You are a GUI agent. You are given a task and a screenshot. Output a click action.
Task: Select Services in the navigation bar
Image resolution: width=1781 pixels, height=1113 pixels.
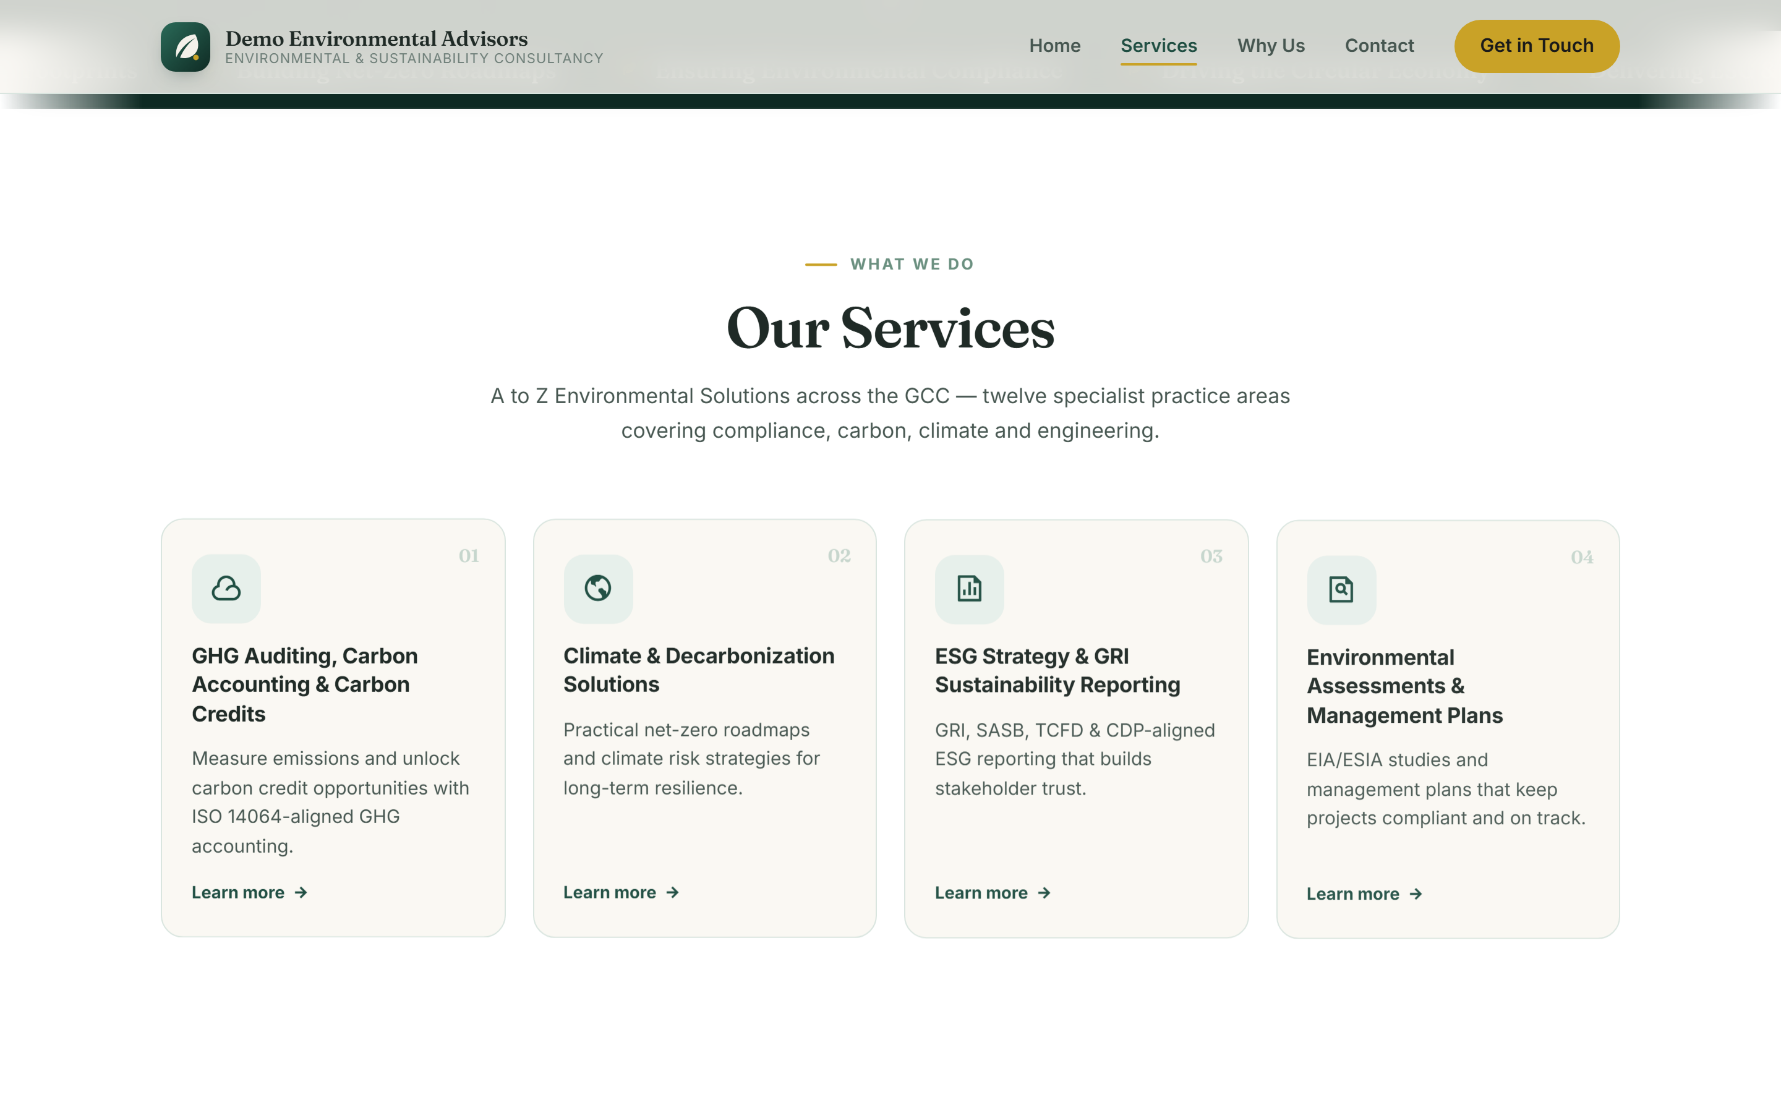[1158, 46]
